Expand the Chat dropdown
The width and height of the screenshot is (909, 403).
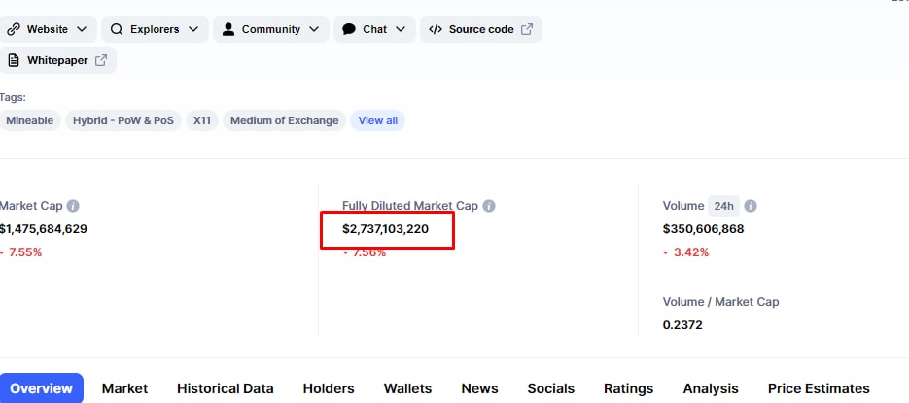pos(374,29)
